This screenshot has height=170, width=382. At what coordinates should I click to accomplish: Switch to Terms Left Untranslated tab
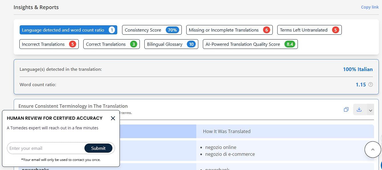click(x=309, y=30)
